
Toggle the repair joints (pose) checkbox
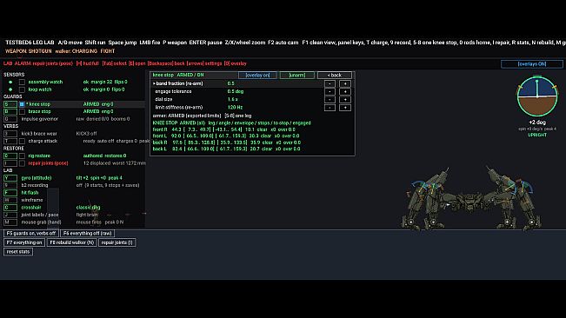22,163
